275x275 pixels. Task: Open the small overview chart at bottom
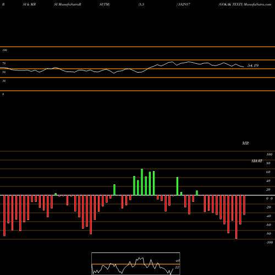136,263
